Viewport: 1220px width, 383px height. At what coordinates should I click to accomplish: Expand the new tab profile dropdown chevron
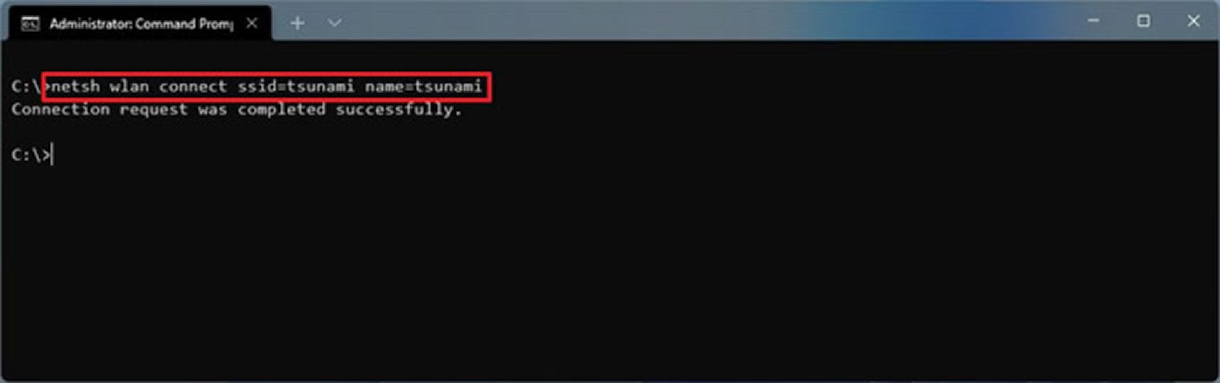(x=335, y=23)
